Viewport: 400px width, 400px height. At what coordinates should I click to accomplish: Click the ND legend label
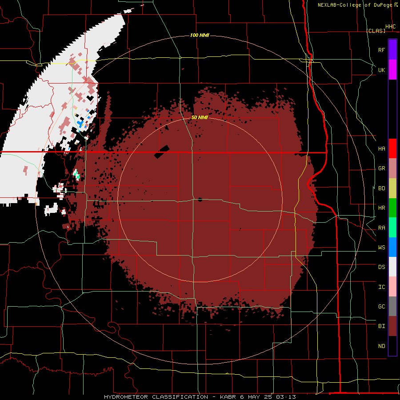[x=382, y=346]
